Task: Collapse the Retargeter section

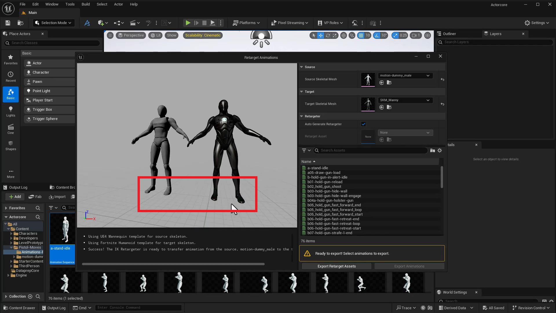Action: 301,116
